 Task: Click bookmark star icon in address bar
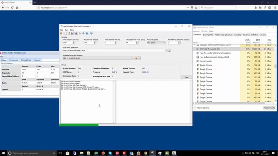(196, 8)
